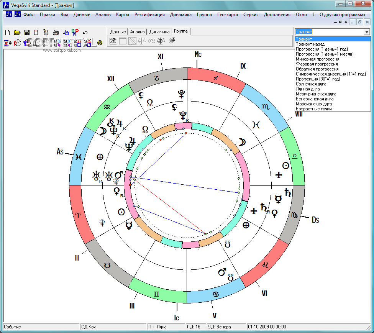Click the starburst sigma icon
The image size is (374, 333).
[x=172, y=41]
